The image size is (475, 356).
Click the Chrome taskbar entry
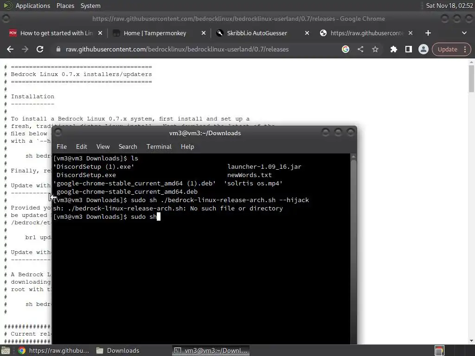[54, 350]
